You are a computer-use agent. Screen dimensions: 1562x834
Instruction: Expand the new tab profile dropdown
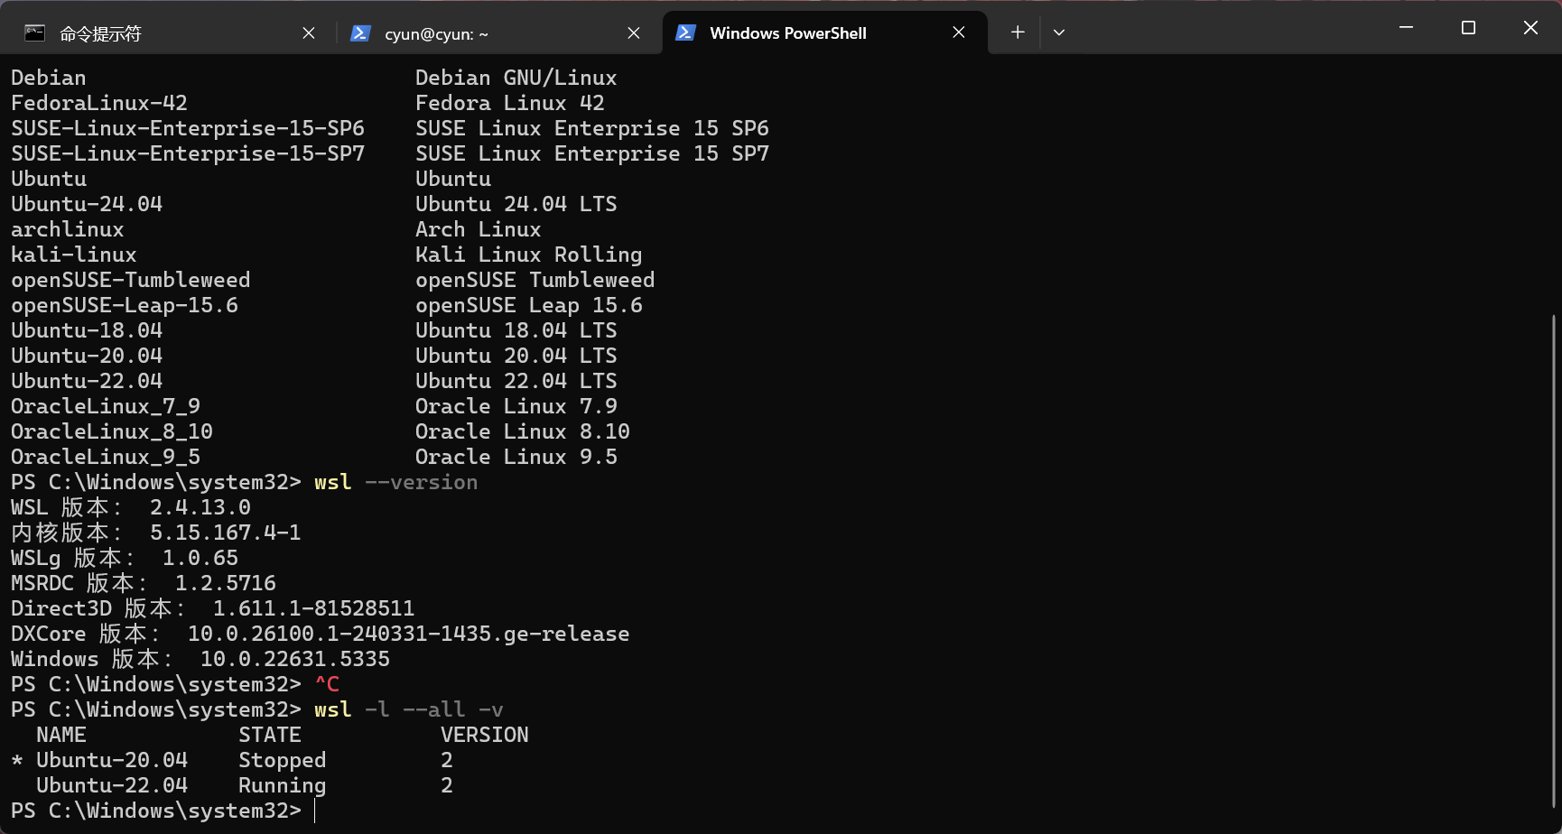(1059, 32)
